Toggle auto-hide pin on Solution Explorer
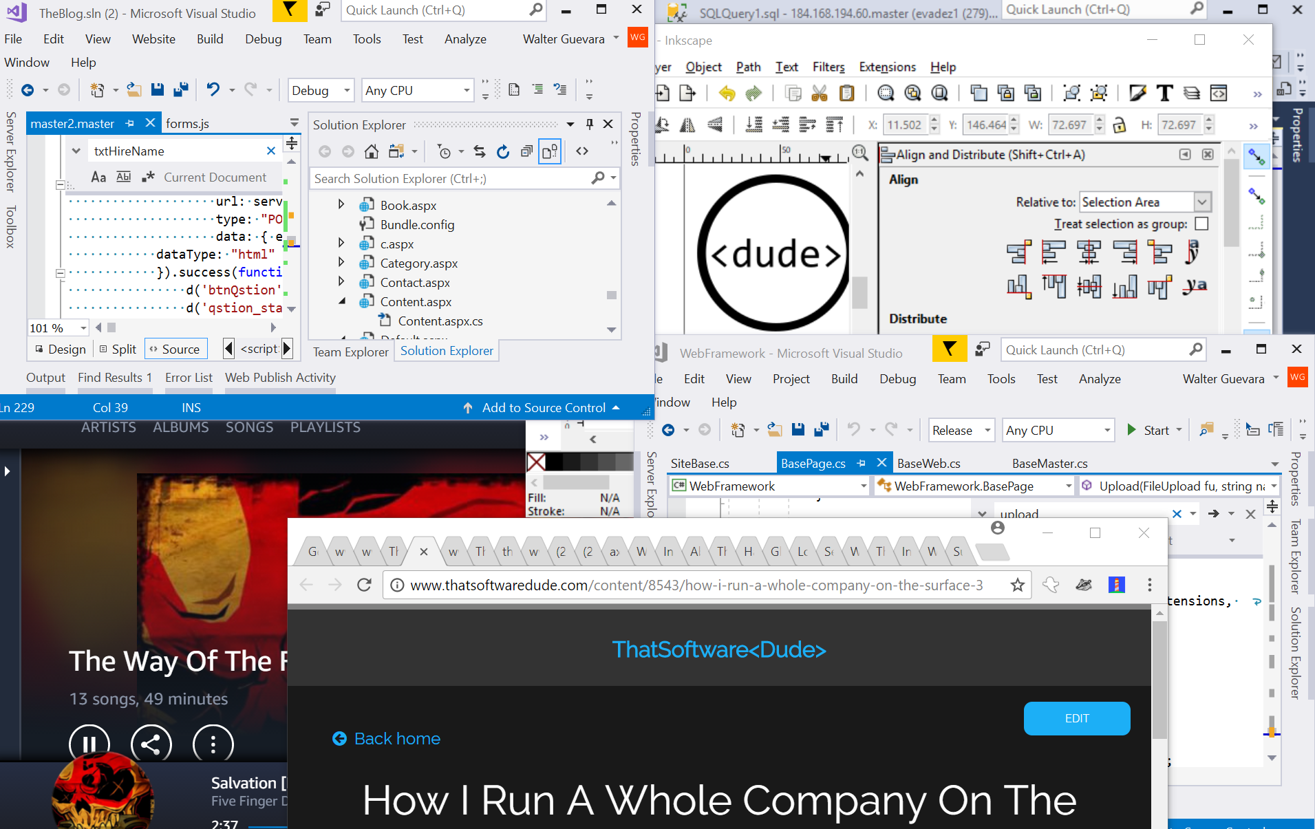Image resolution: width=1315 pixels, height=829 pixels. pos(590,124)
